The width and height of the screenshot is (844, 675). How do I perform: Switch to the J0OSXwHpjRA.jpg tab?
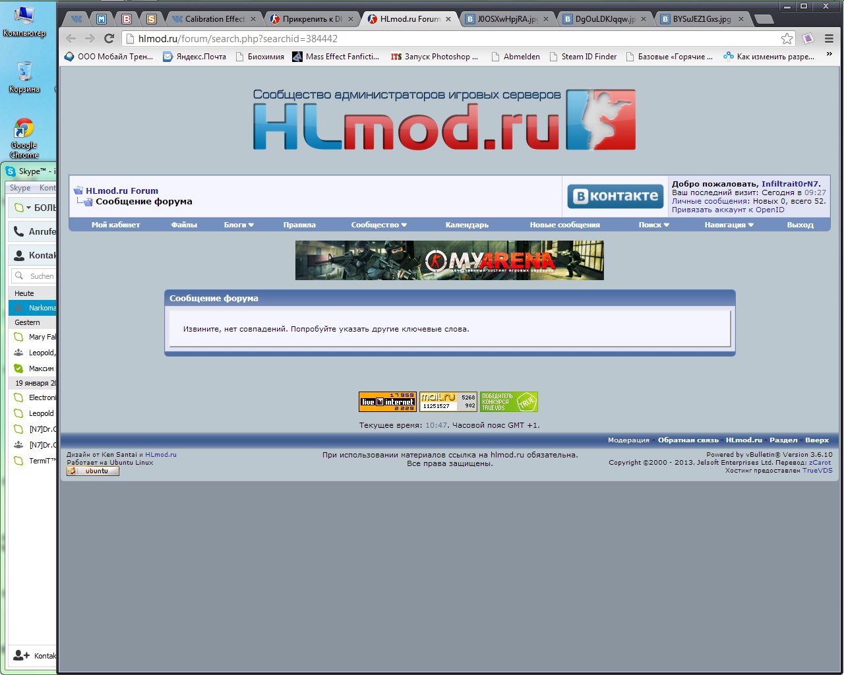506,19
